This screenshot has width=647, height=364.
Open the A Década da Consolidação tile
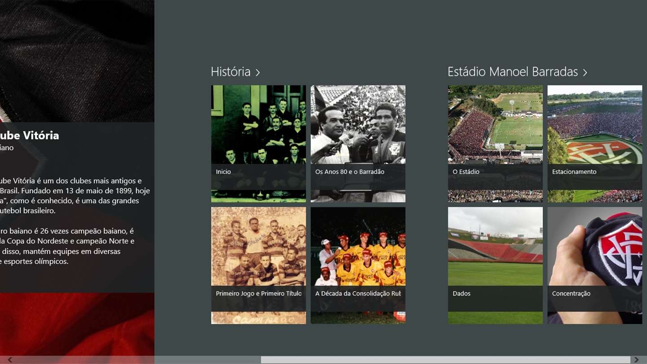click(x=358, y=266)
